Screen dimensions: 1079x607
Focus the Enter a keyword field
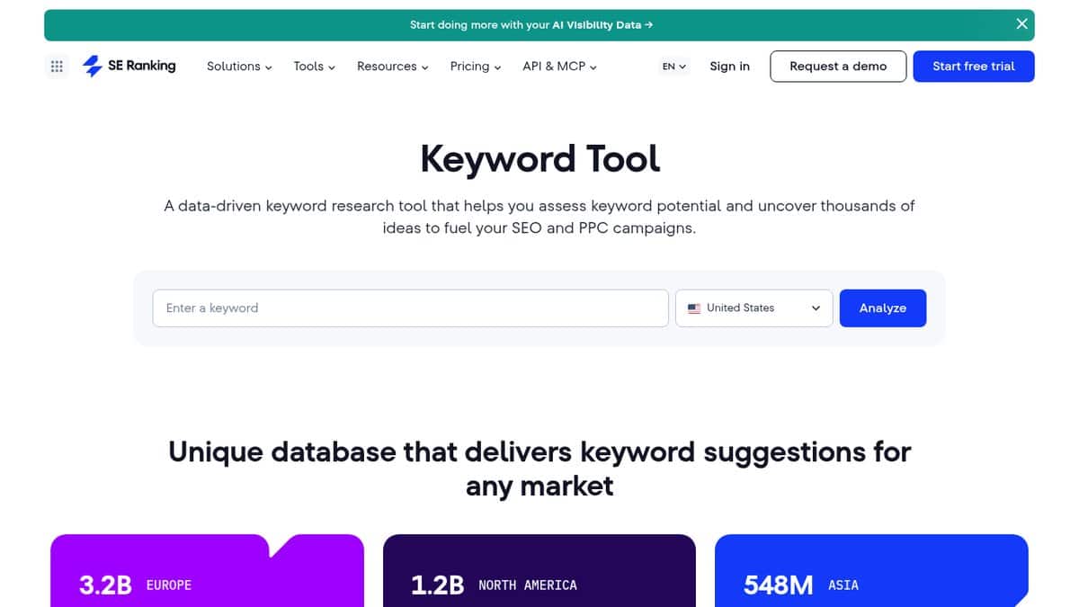pyautogui.click(x=411, y=308)
